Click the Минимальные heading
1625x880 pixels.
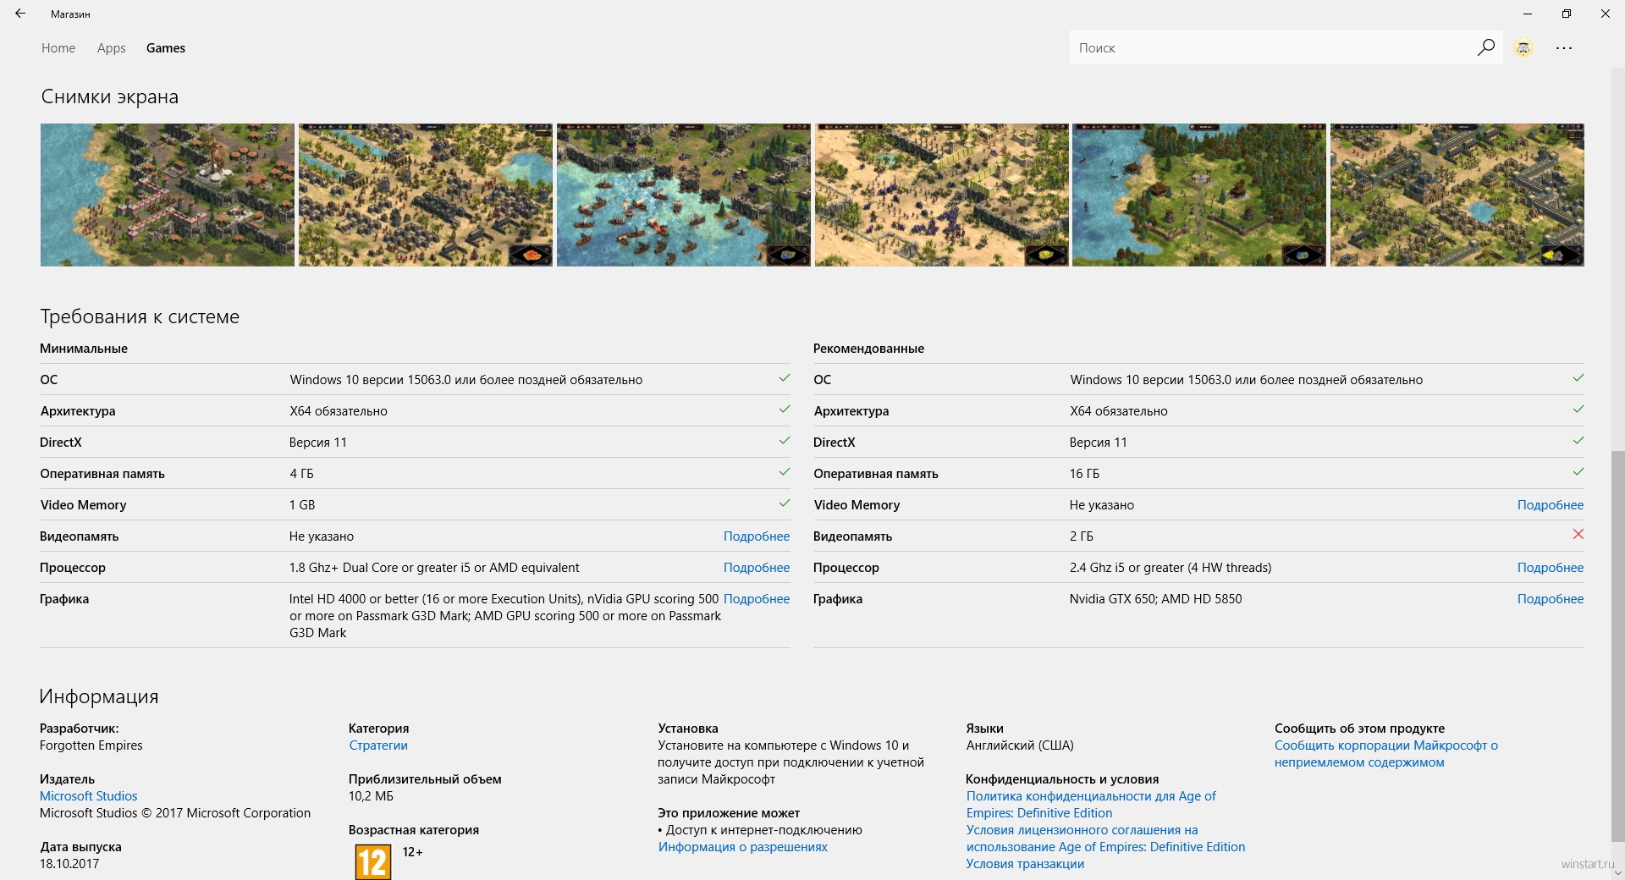point(84,349)
